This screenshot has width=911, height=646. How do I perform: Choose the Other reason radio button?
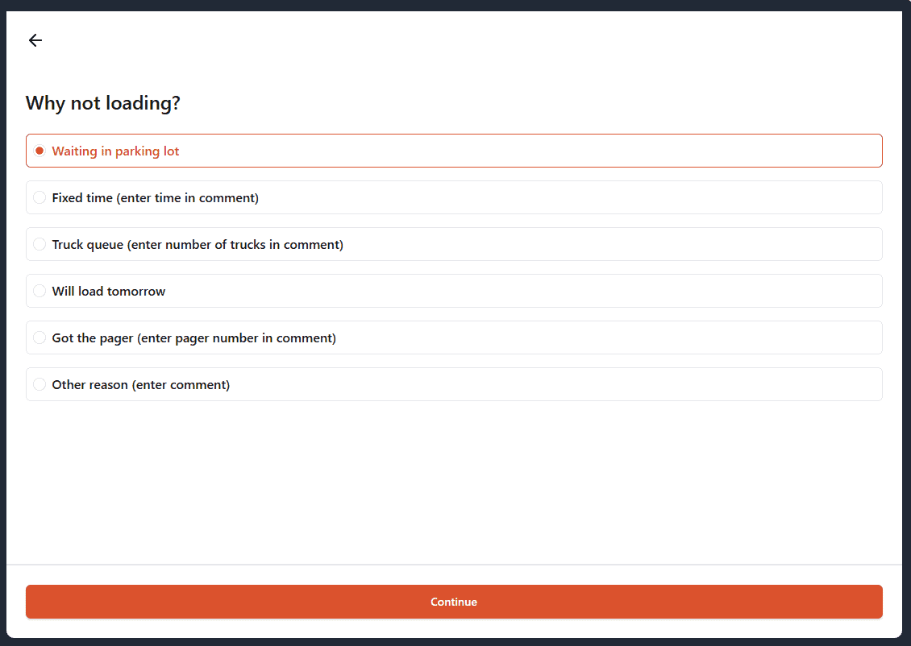pos(40,385)
